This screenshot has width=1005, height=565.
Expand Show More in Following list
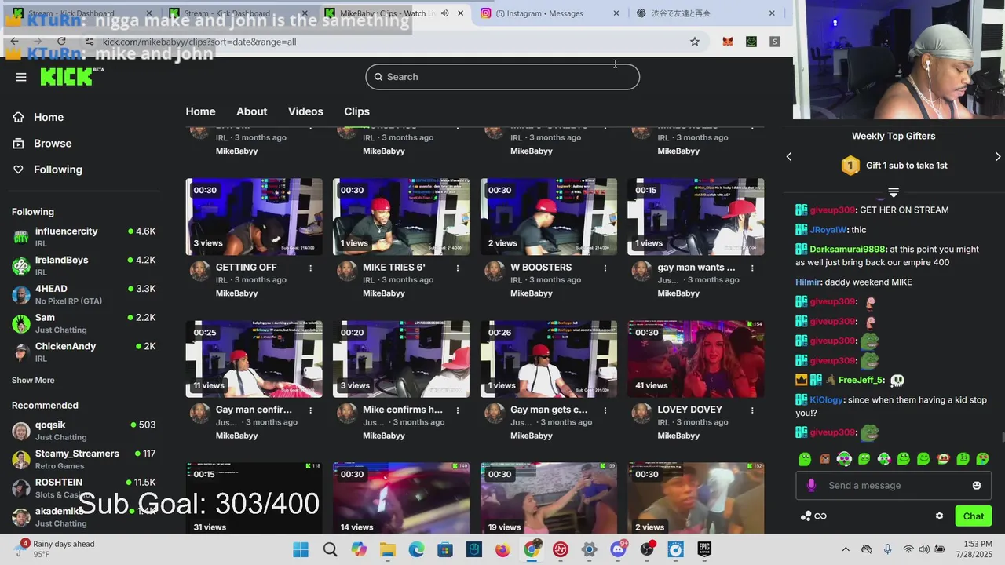[x=33, y=380]
